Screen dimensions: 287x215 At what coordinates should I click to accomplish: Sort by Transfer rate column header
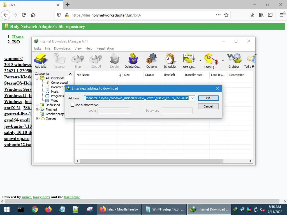(196, 75)
